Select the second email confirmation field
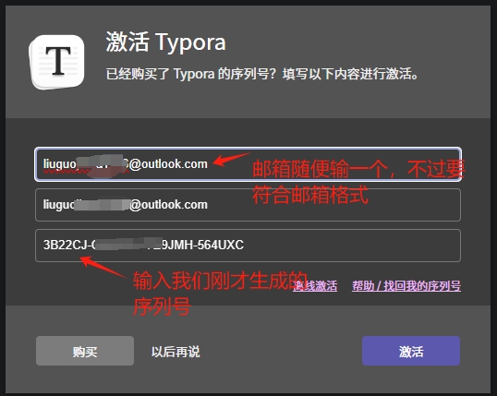The width and height of the screenshot is (497, 396). (x=248, y=205)
